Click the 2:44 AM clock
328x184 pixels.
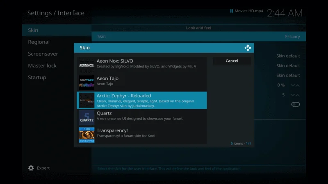click(285, 13)
